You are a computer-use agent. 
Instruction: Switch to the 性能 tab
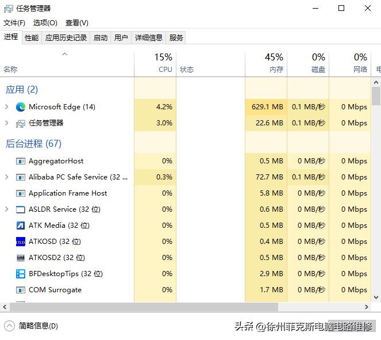click(32, 38)
